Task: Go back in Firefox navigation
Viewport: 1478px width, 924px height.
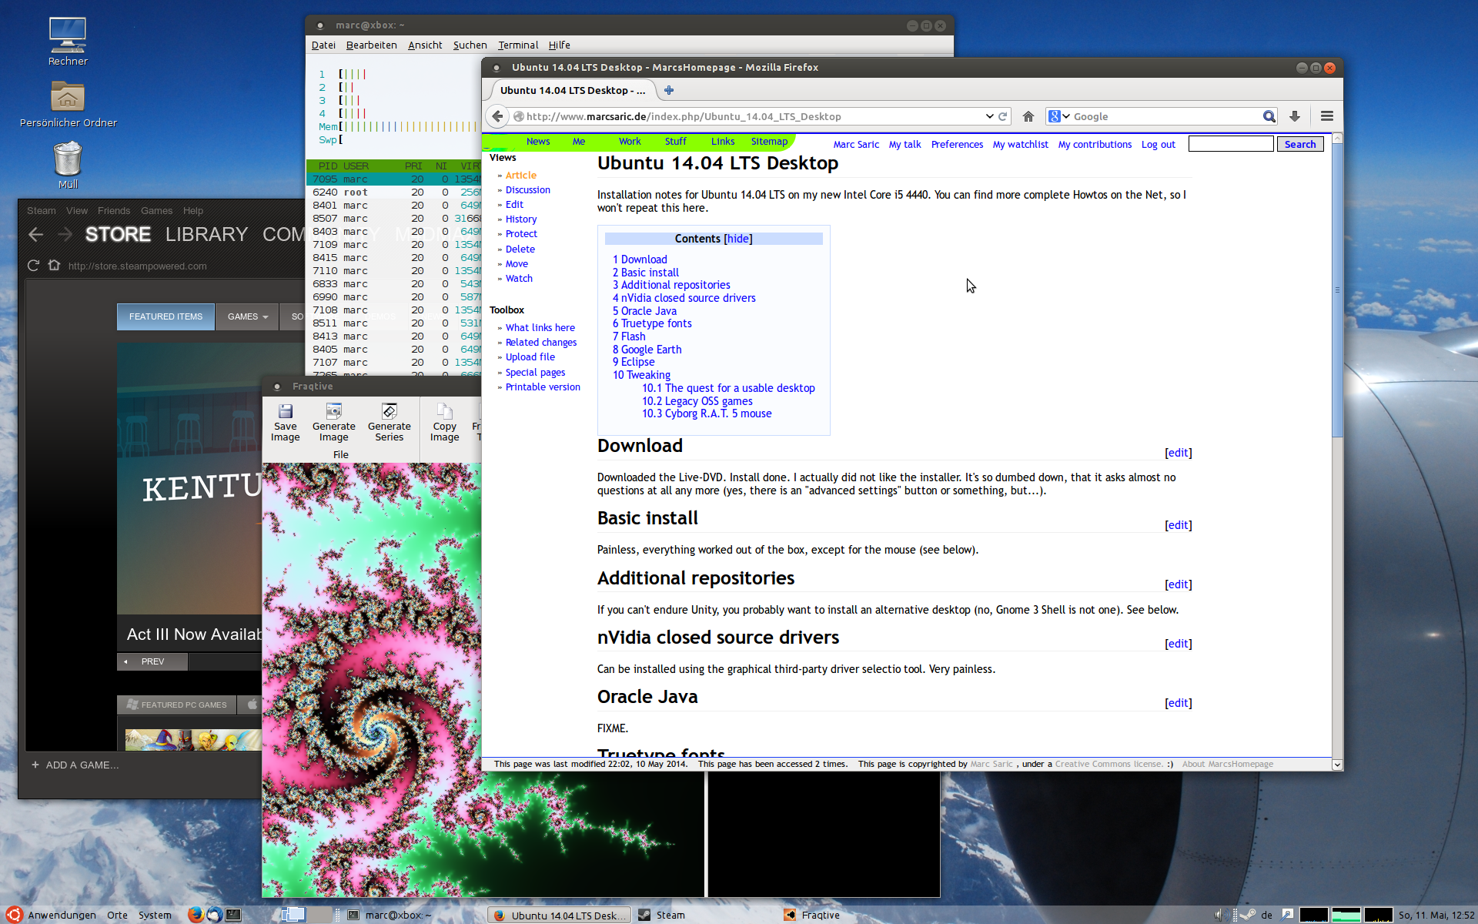Action: pyautogui.click(x=498, y=116)
